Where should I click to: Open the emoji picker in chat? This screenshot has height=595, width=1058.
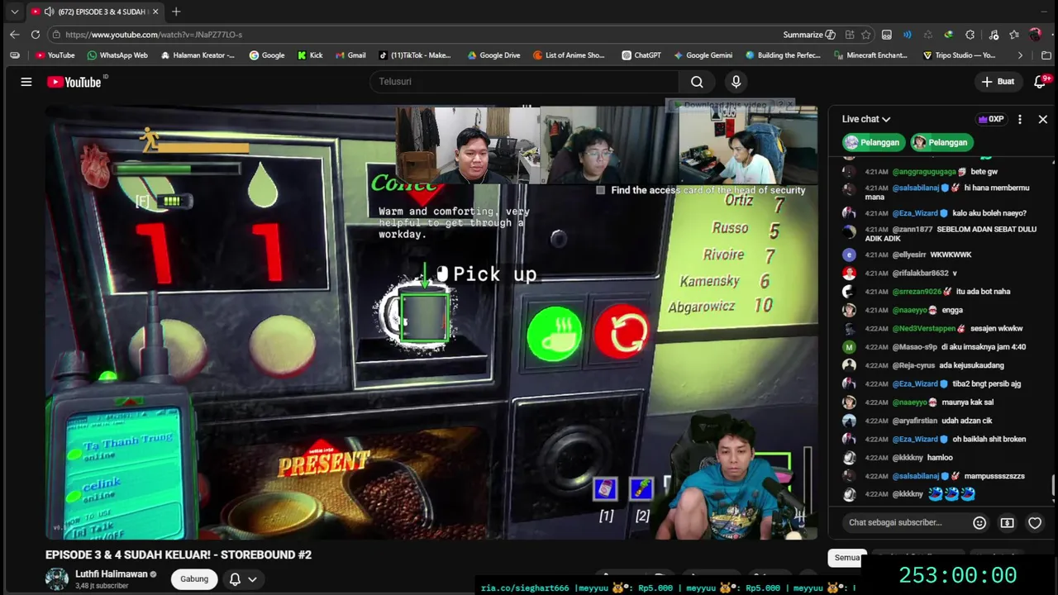[979, 522]
